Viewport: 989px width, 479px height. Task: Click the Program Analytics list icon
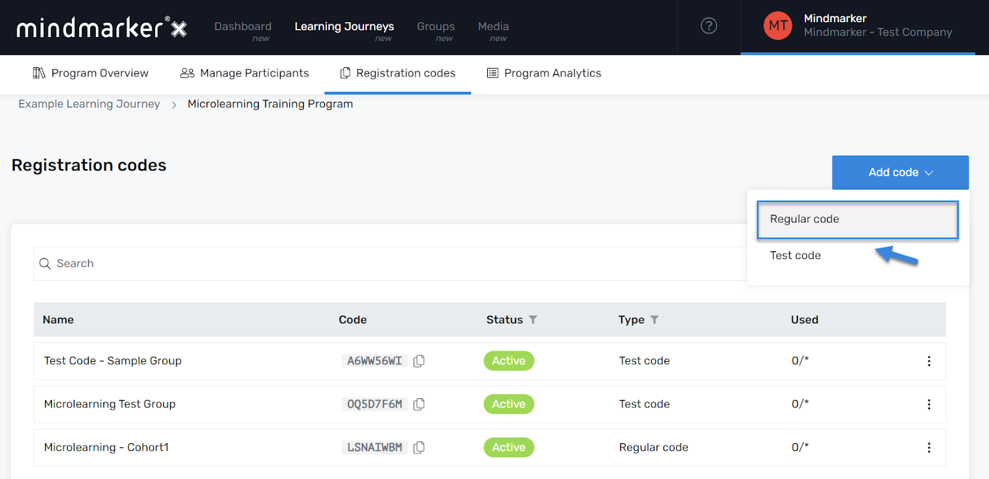click(493, 73)
